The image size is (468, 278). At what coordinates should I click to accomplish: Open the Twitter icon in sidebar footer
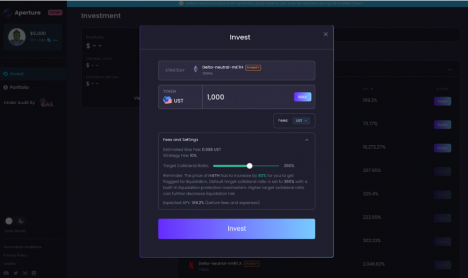pyautogui.click(x=16, y=273)
